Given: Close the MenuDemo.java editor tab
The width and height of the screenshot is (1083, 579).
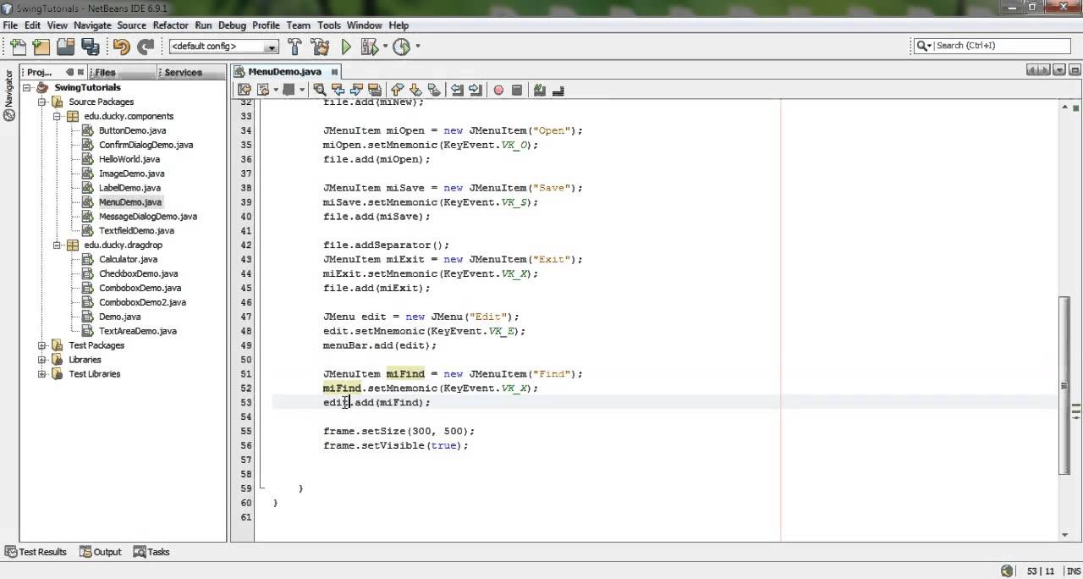Looking at the screenshot, I should coord(335,72).
